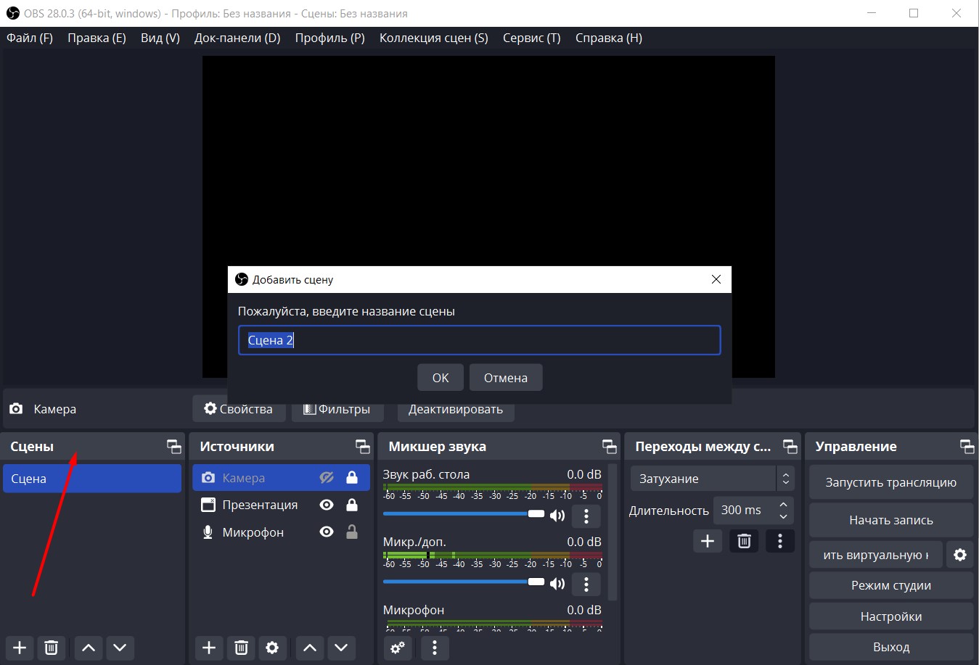Open virtual camera settings gear icon
979x665 pixels.
(960, 555)
